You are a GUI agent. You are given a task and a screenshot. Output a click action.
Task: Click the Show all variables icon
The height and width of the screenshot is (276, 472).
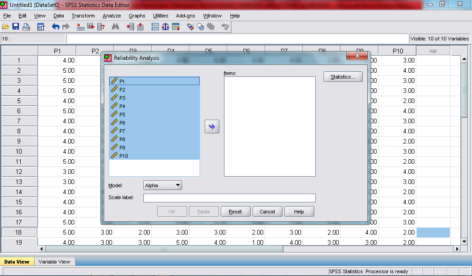click(211, 27)
